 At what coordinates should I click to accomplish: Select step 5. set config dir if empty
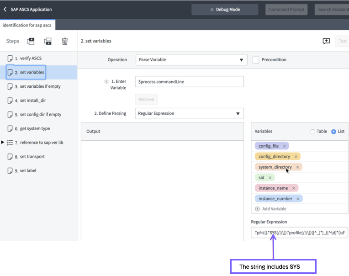pos(38,114)
